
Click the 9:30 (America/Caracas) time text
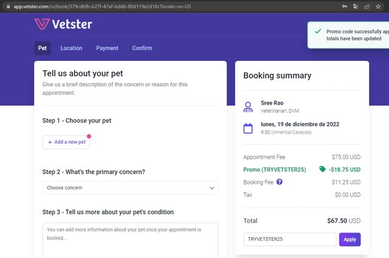(286, 132)
